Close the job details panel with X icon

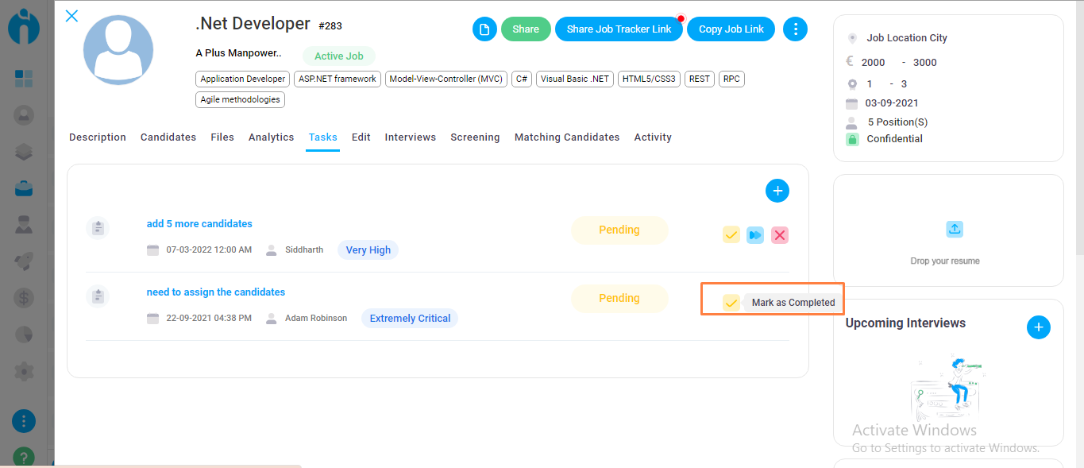(x=71, y=16)
